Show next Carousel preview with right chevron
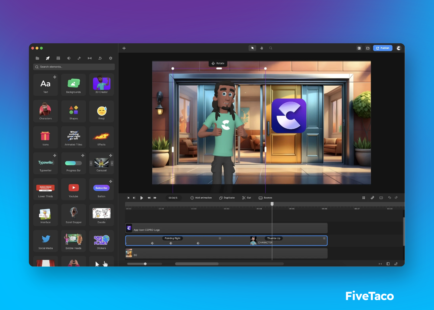The height and width of the screenshot is (310, 434). [112, 163]
